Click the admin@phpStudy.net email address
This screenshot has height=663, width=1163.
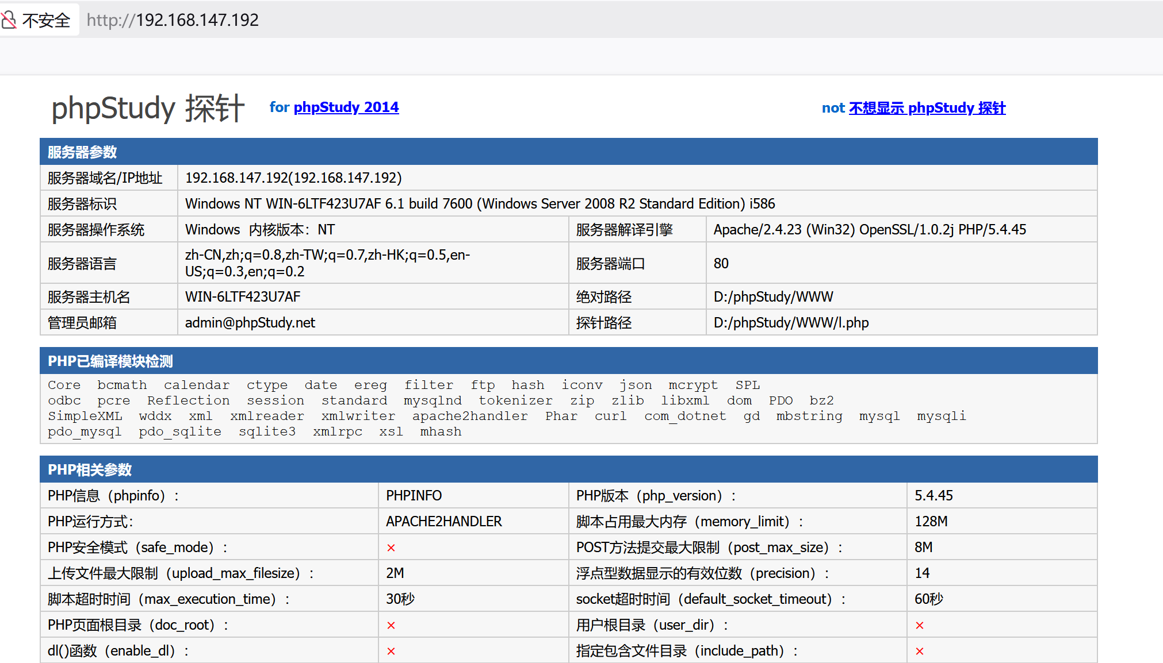pyautogui.click(x=250, y=322)
